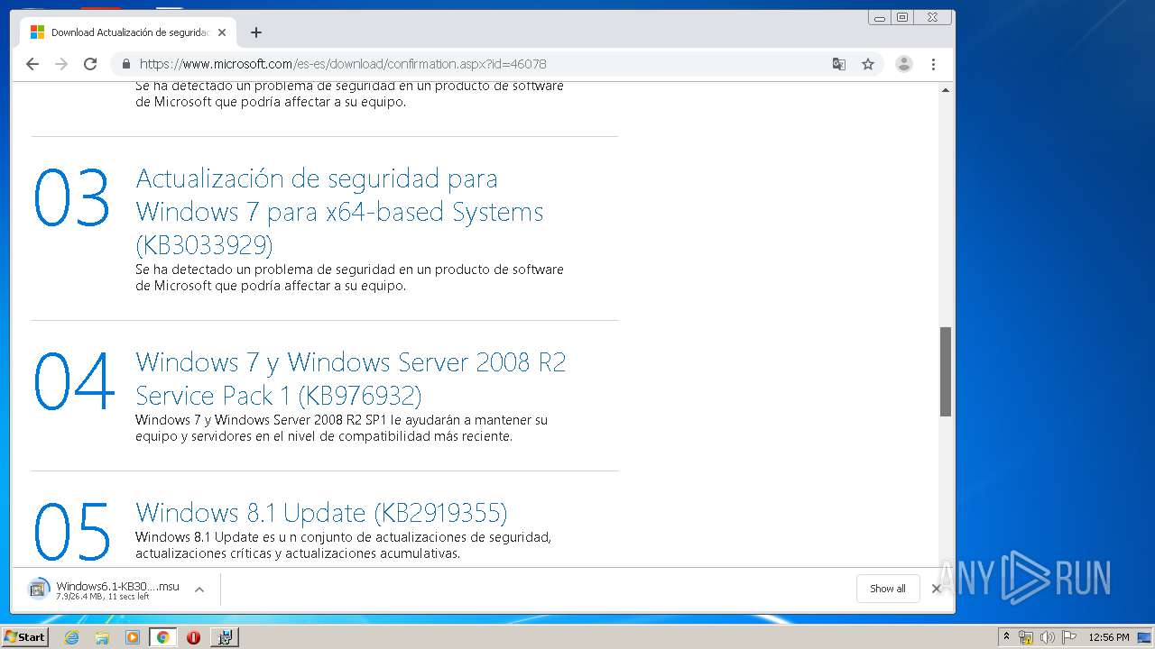The height and width of the screenshot is (649, 1155).
Task: Click the large 04 number
Action: pos(74,381)
